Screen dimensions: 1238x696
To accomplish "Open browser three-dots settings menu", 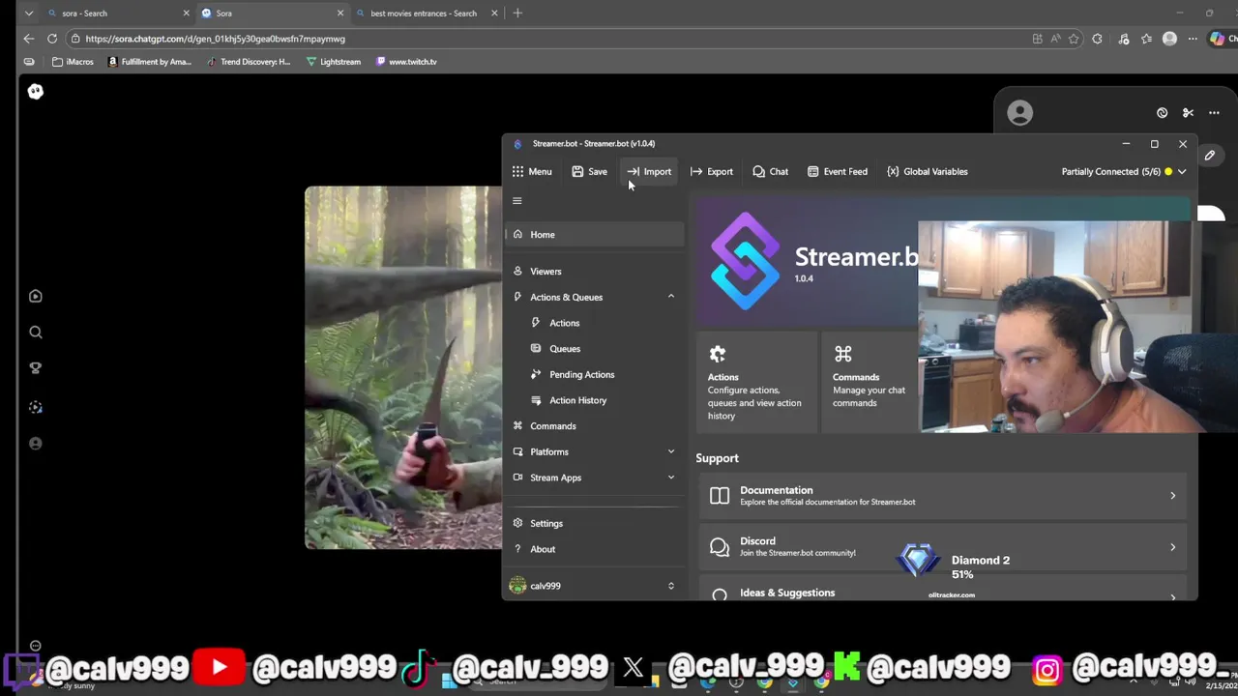I will coord(1193,39).
